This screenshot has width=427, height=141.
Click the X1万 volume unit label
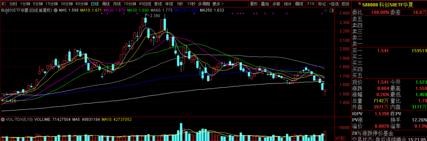click(x=339, y=138)
